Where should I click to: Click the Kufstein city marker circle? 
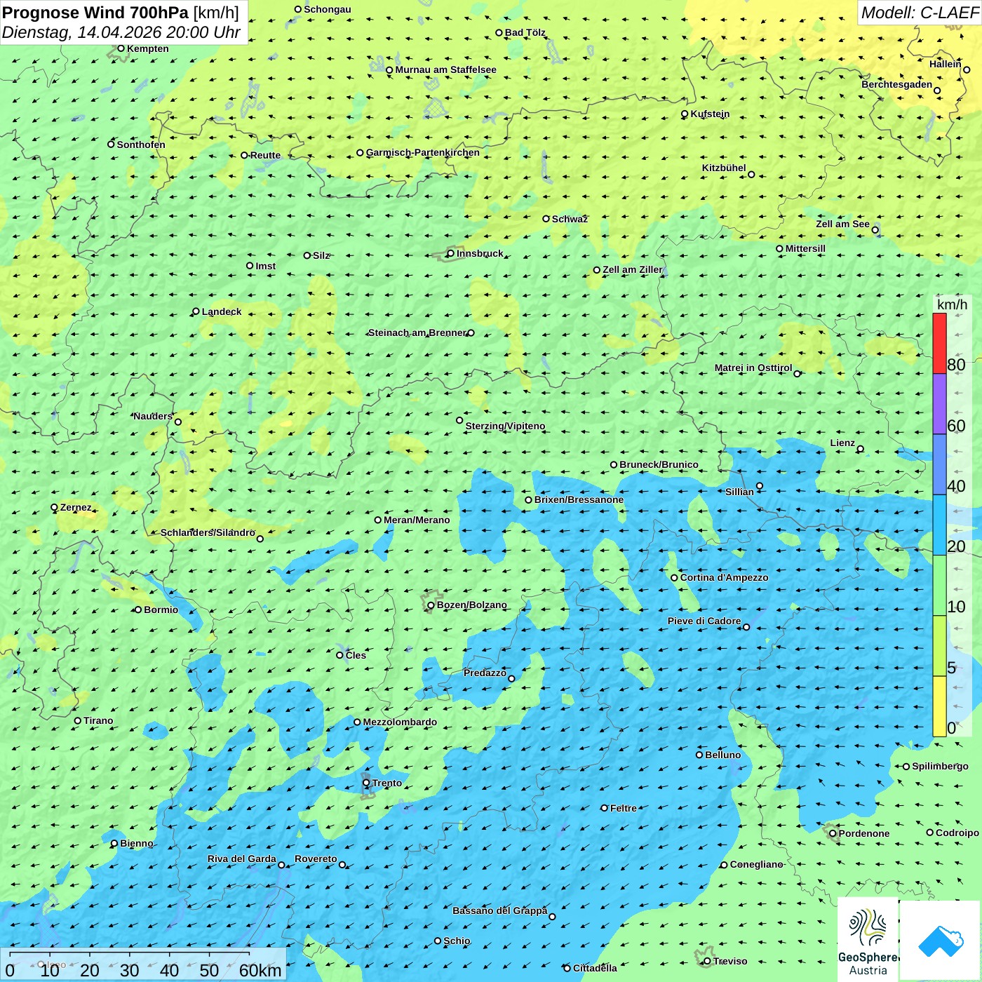coord(685,114)
